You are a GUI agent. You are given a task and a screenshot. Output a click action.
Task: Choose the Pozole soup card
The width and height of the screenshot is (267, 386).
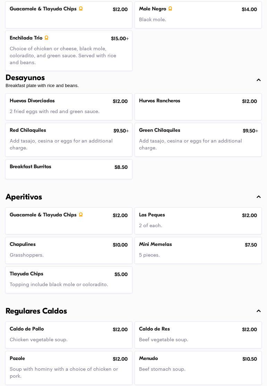tap(69, 368)
